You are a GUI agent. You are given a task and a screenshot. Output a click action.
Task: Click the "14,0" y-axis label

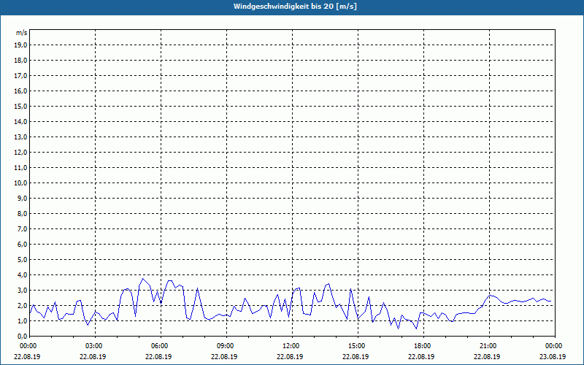click(x=20, y=121)
